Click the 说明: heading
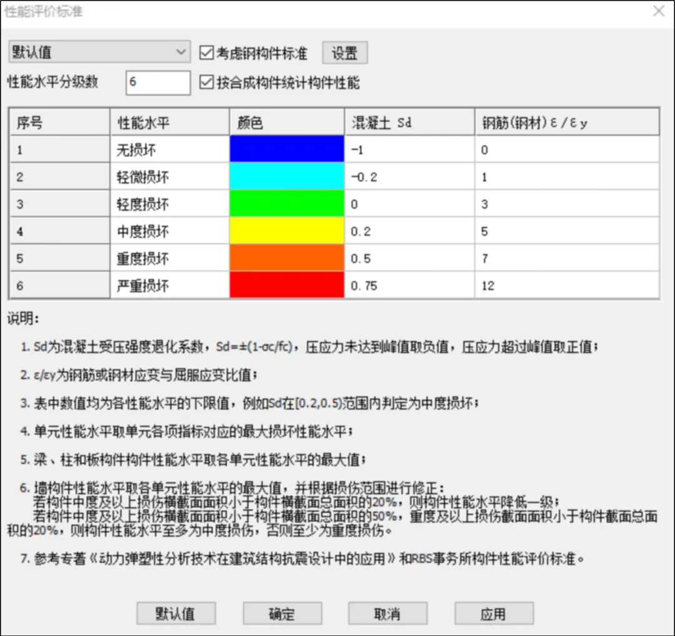675x636 pixels. point(23,319)
